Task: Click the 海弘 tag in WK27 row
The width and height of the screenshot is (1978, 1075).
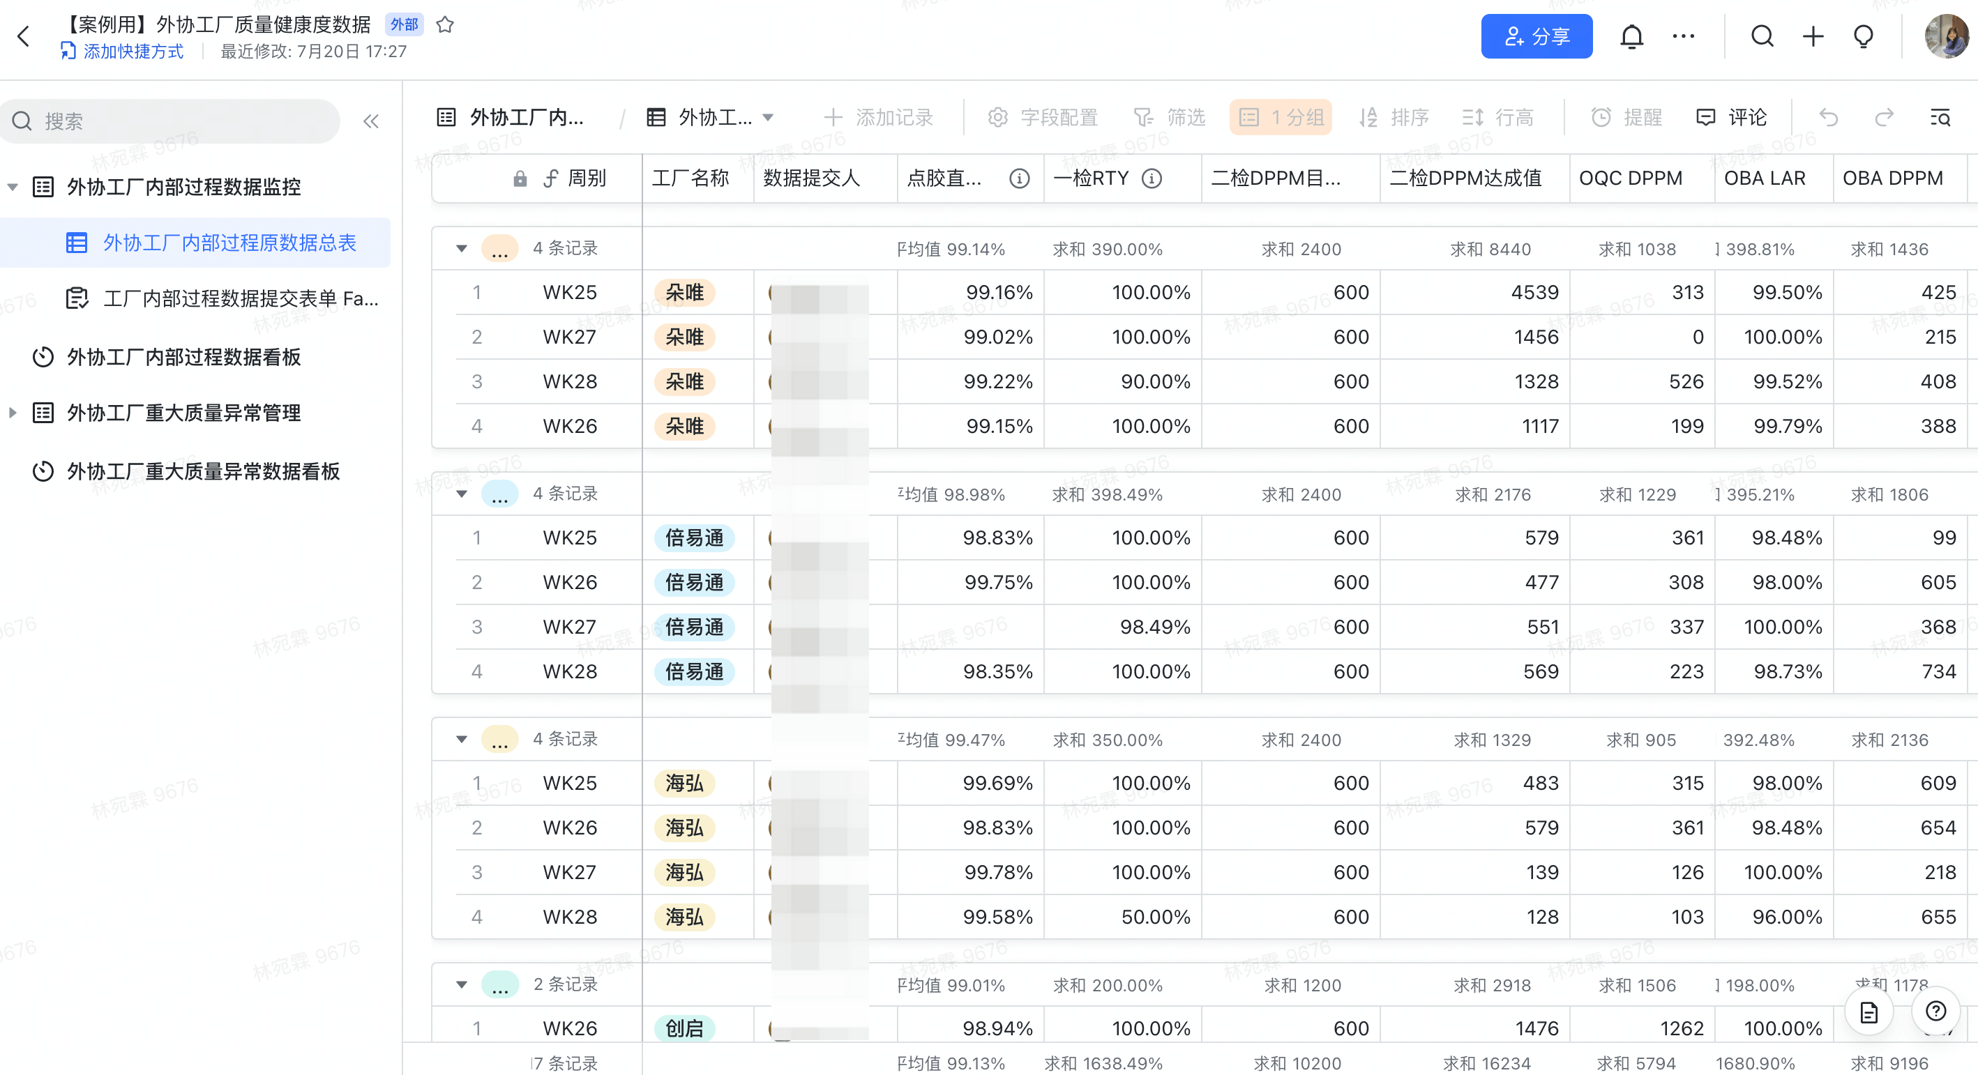Action: point(684,872)
